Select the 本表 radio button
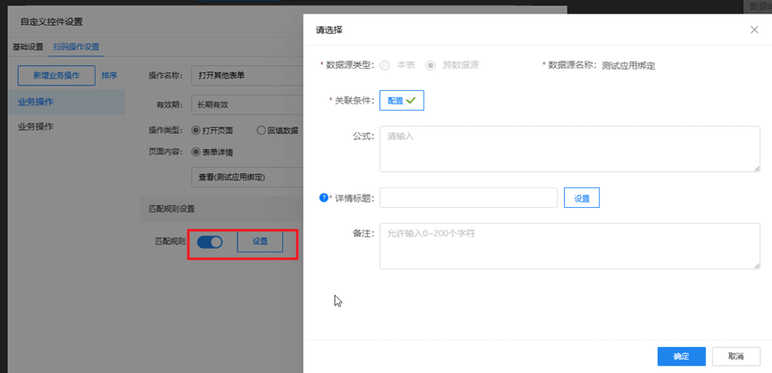 click(x=386, y=65)
